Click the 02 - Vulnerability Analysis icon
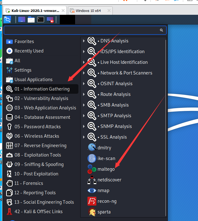Screen dimensions: 198x221 (x=9, y=98)
